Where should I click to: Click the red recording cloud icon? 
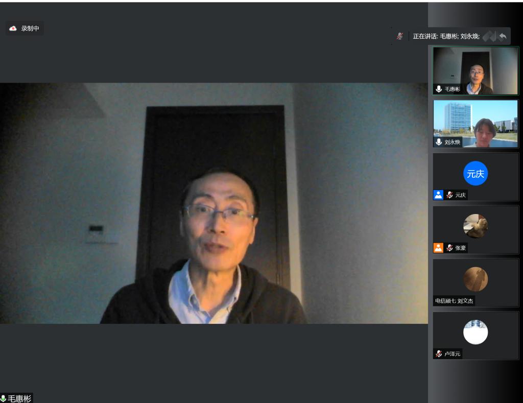coord(13,29)
